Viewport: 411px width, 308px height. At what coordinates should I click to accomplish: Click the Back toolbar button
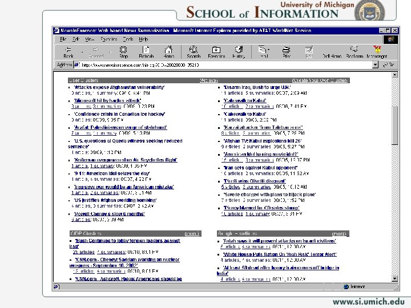(x=68, y=52)
